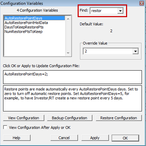
Task: Click the list scrollbar down arrow
Action: (68, 53)
